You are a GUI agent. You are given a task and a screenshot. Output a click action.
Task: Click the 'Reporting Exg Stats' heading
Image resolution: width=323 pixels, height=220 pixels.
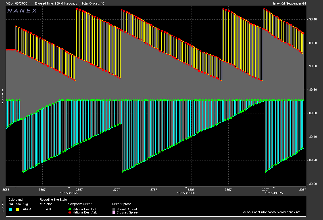[53, 200]
